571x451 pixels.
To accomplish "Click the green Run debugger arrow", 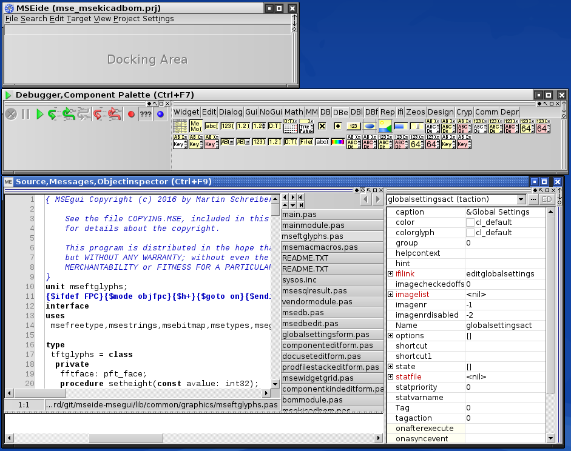I will coord(39,114).
